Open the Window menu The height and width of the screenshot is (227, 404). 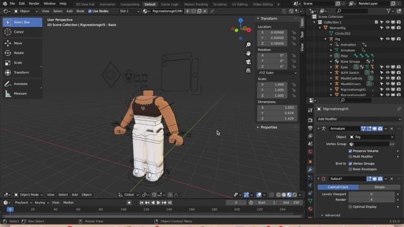(49, 4)
